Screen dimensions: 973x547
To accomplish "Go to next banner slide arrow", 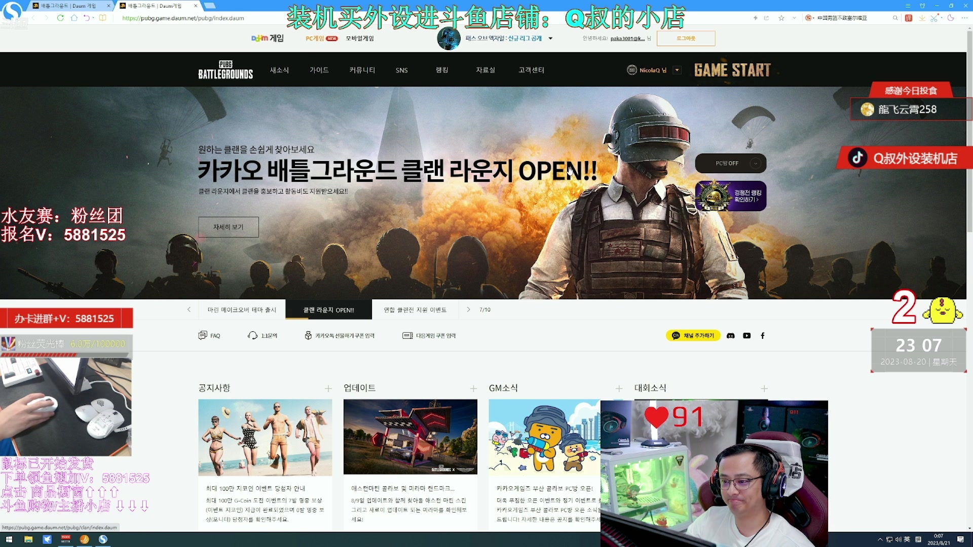I will (x=468, y=309).
